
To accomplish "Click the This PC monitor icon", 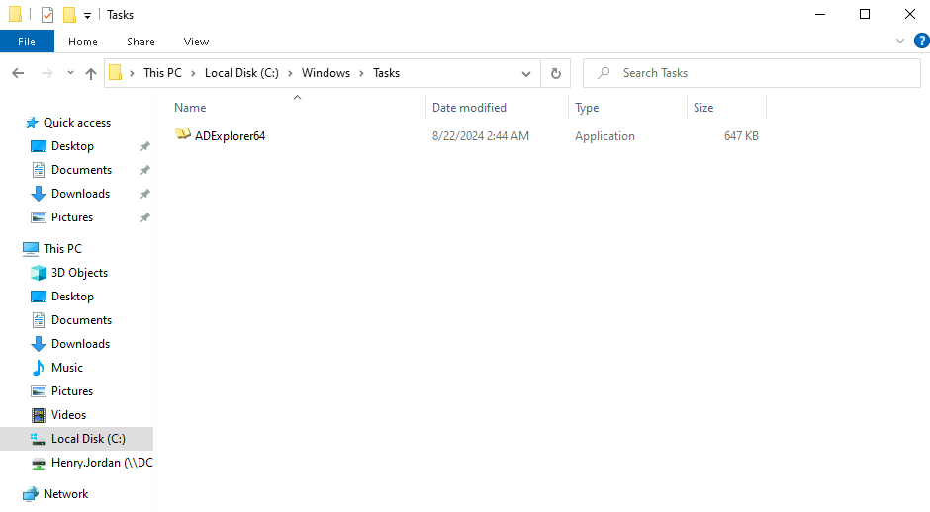I will (31, 249).
